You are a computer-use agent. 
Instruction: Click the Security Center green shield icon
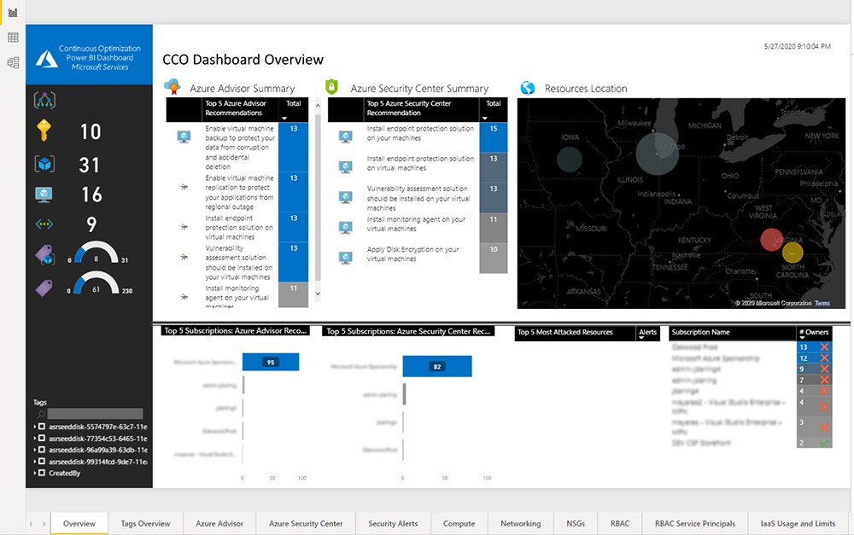tap(331, 86)
